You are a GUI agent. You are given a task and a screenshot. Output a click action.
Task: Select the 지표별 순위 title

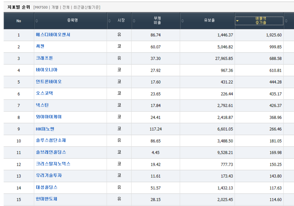click(19, 7)
